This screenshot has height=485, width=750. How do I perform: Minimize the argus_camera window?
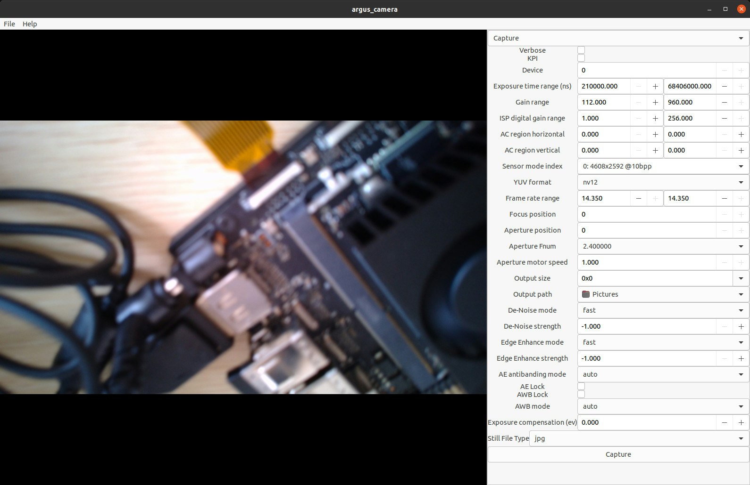[x=710, y=9]
